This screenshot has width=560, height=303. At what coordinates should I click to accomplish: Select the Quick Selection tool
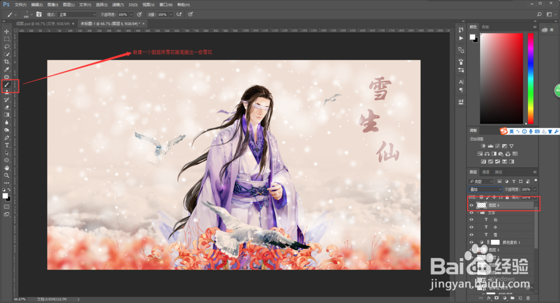tap(6, 54)
